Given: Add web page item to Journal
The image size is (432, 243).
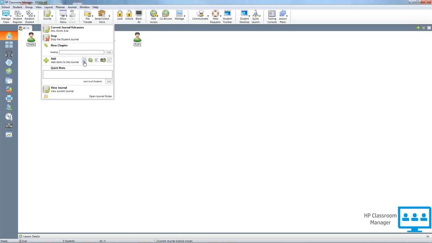Looking at the screenshot, I should (90, 60).
